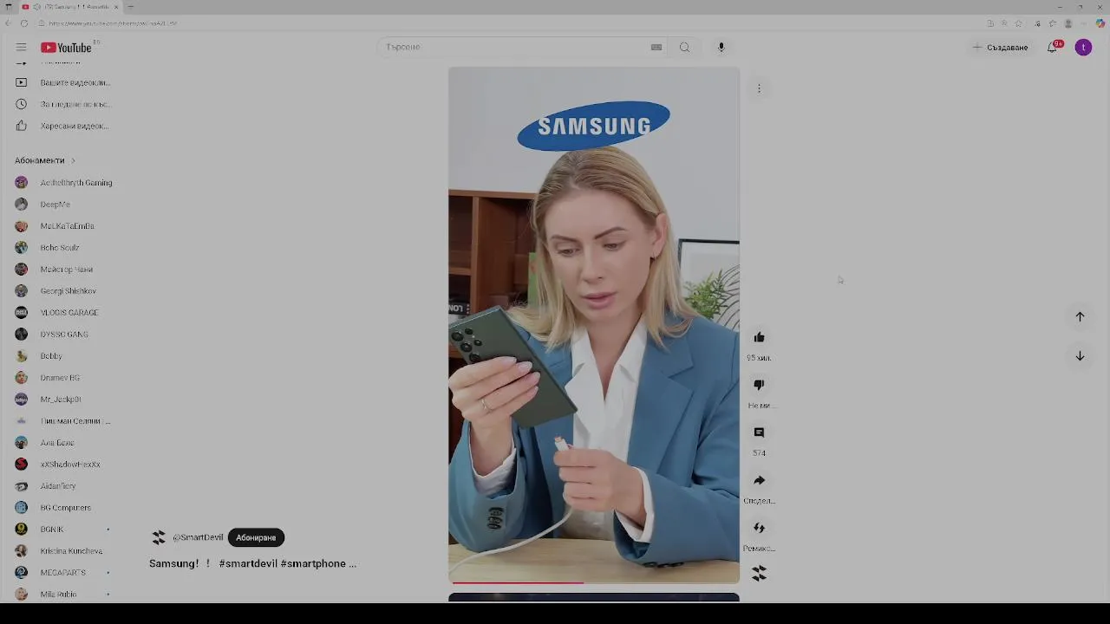Open BG Computers subscription channel
The image size is (1110, 624).
pos(65,508)
